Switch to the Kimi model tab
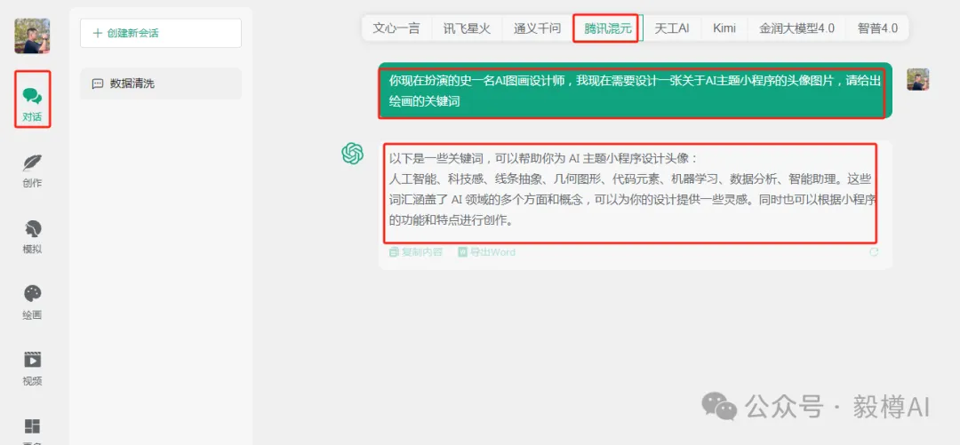The width and height of the screenshot is (960, 445). coord(724,28)
